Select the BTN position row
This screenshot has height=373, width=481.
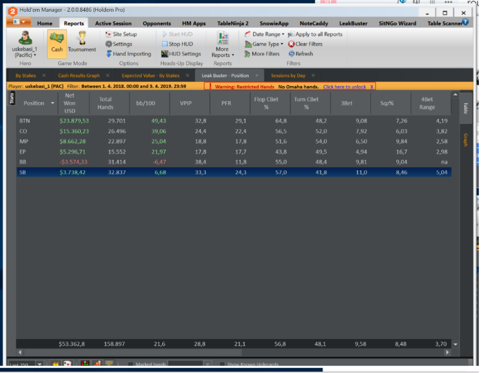pyautogui.click(x=234, y=121)
